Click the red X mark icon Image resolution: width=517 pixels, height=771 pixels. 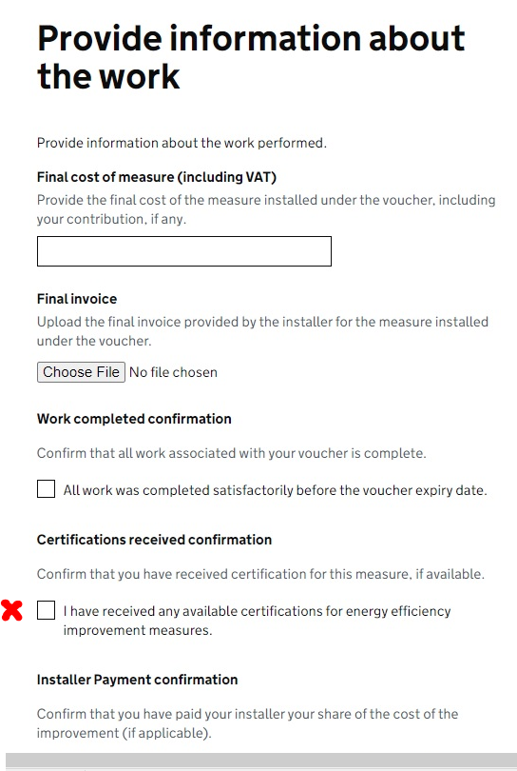(11, 610)
